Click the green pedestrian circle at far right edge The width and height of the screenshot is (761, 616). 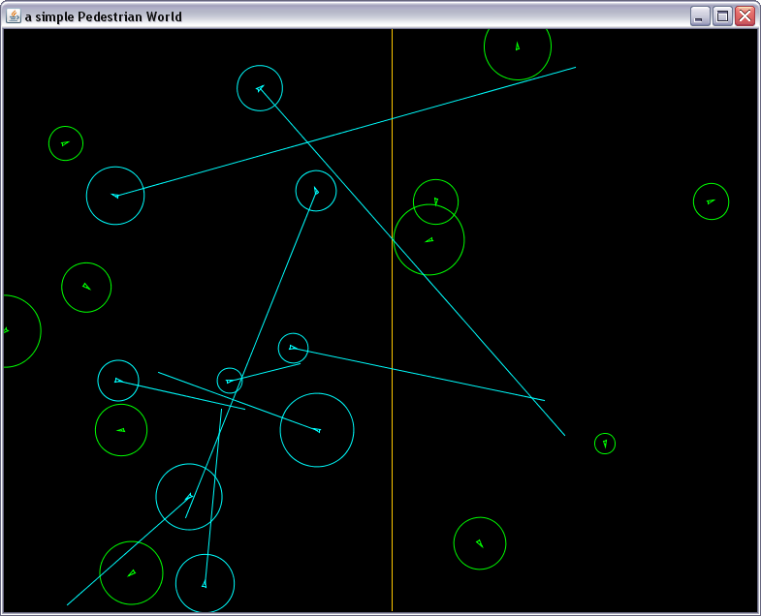(x=711, y=201)
